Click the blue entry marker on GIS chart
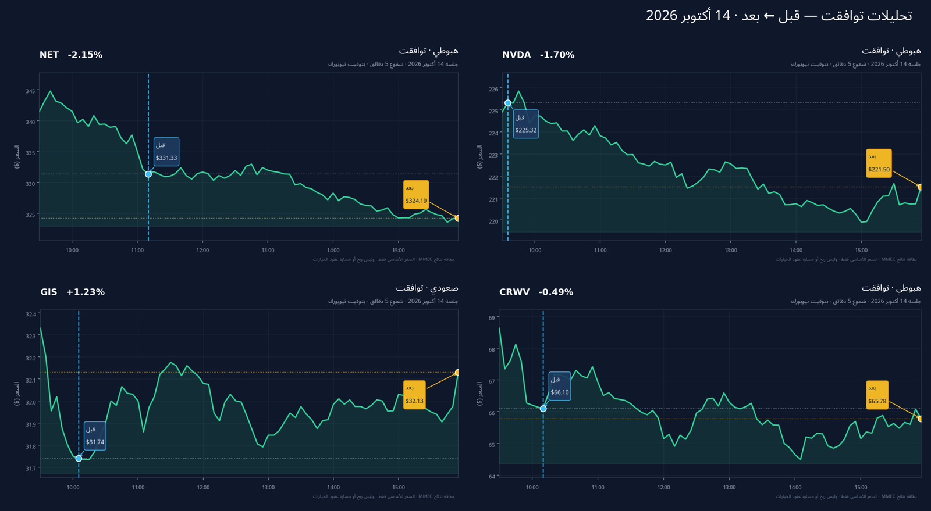The height and width of the screenshot is (511, 931). pyautogui.click(x=79, y=459)
